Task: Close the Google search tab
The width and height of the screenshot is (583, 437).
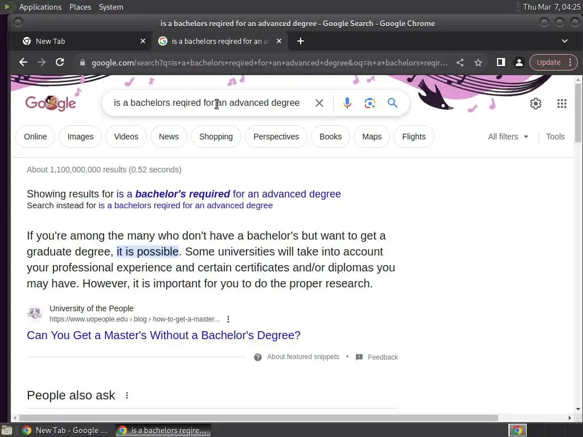Action: click(x=279, y=41)
